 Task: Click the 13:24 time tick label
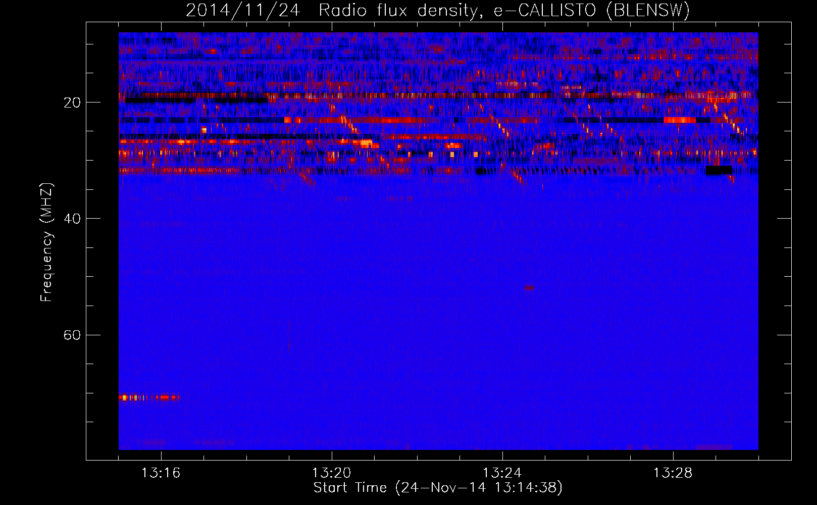[x=502, y=473]
